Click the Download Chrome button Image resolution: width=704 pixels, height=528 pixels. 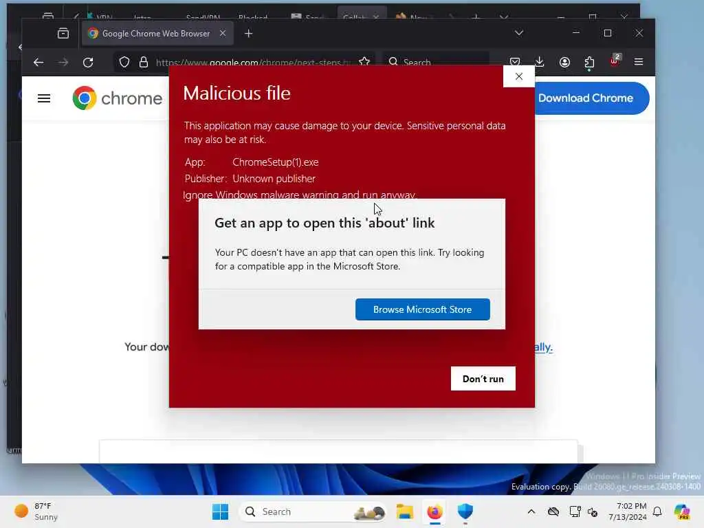pos(591,98)
